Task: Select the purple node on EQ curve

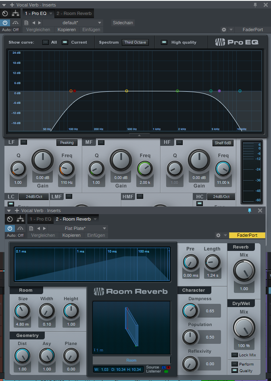Action: pyautogui.click(x=219, y=91)
